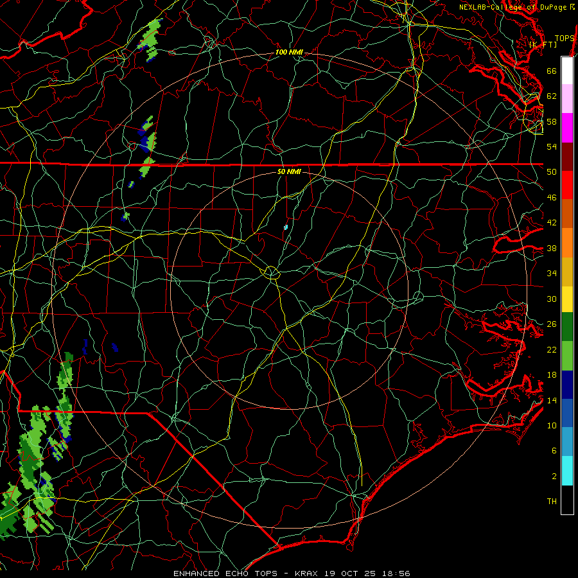Click the 'K FT' units label
Viewport: 578px width, 578px height.
[543, 44]
